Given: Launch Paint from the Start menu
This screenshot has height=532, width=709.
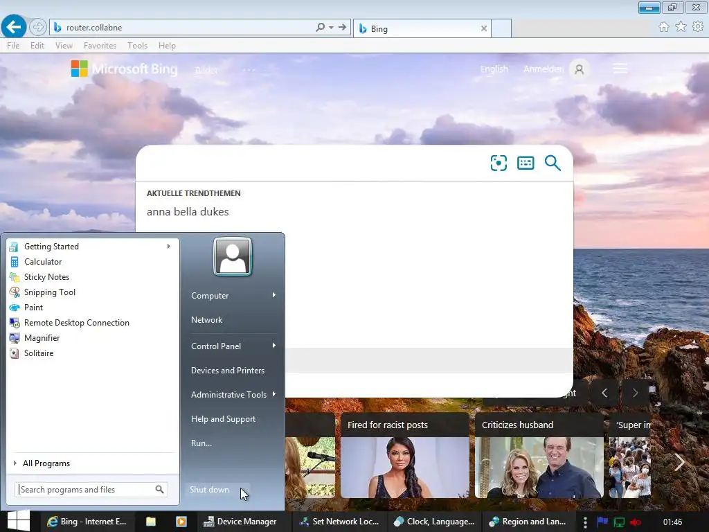Looking at the screenshot, I should pyautogui.click(x=33, y=308).
